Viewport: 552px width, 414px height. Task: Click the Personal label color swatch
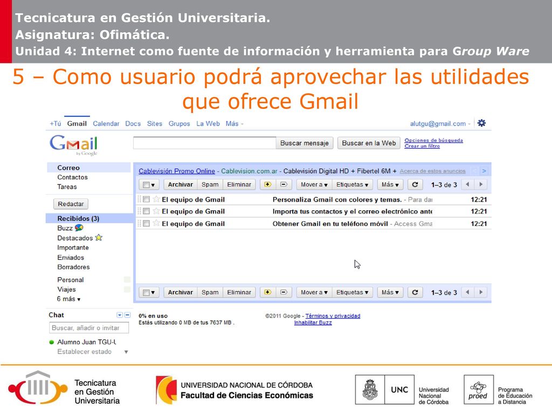click(127, 280)
